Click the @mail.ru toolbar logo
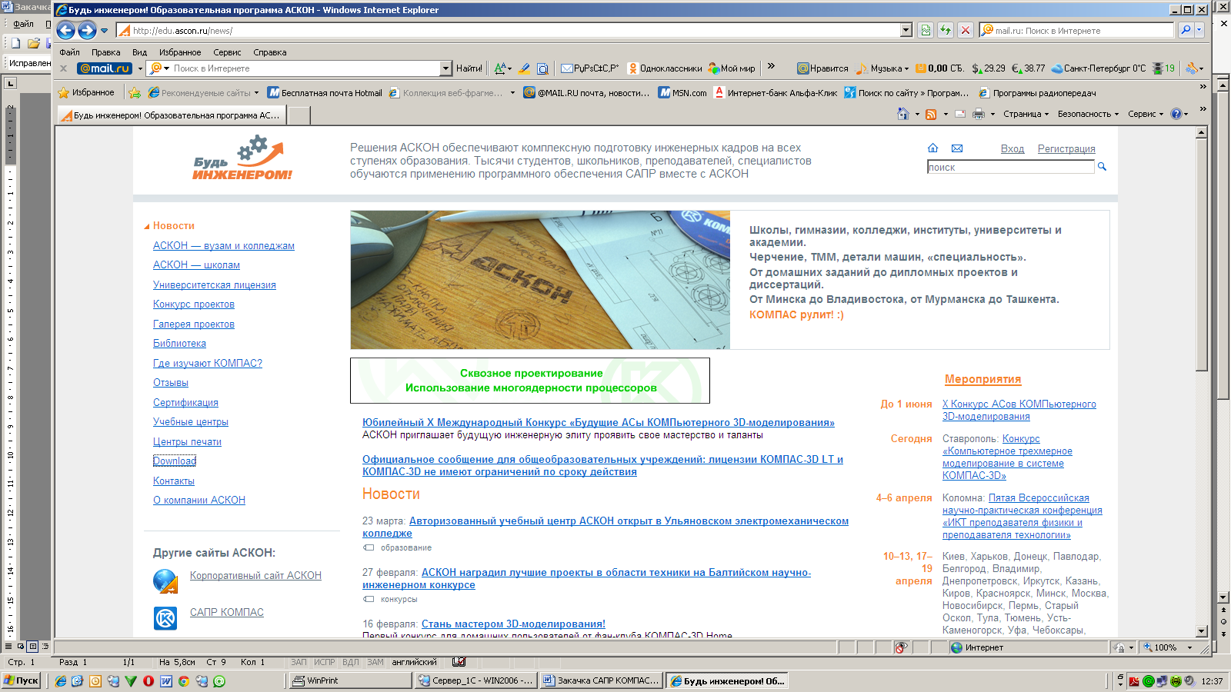 (x=105, y=68)
